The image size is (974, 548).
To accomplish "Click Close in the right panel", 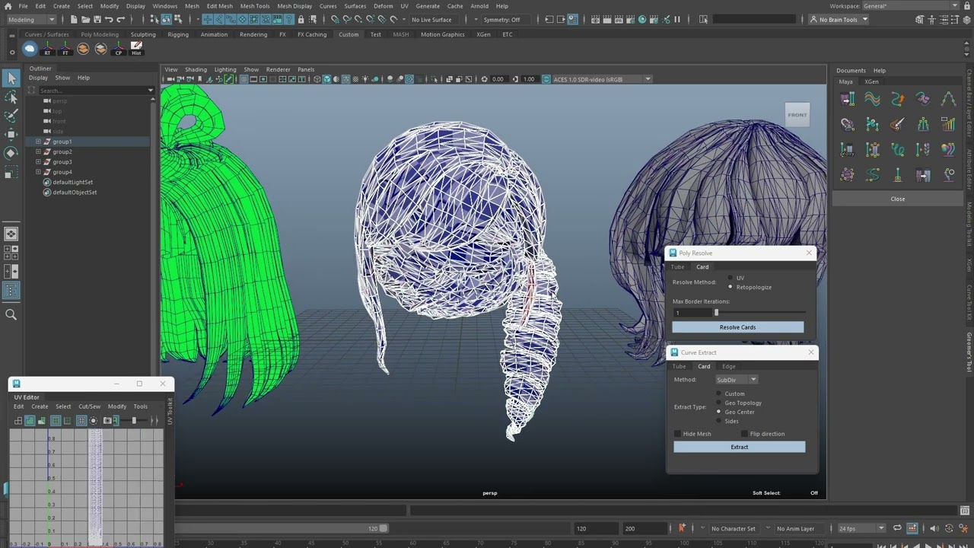I will click(x=898, y=199).
